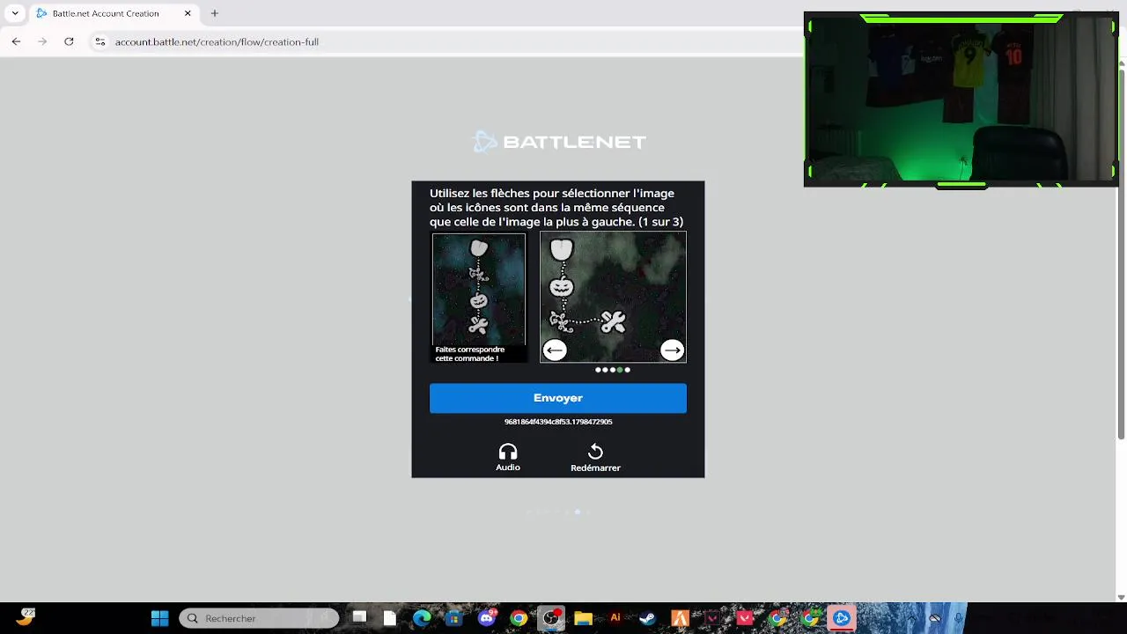Click the active Battle.net browser taskbar icon
The height and width of the screenshot is (634, 1127).
(x=842, y=618)
